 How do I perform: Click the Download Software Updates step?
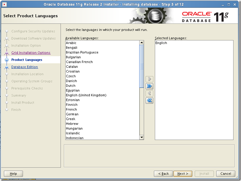pyautogui.click(x=33, y=38)
